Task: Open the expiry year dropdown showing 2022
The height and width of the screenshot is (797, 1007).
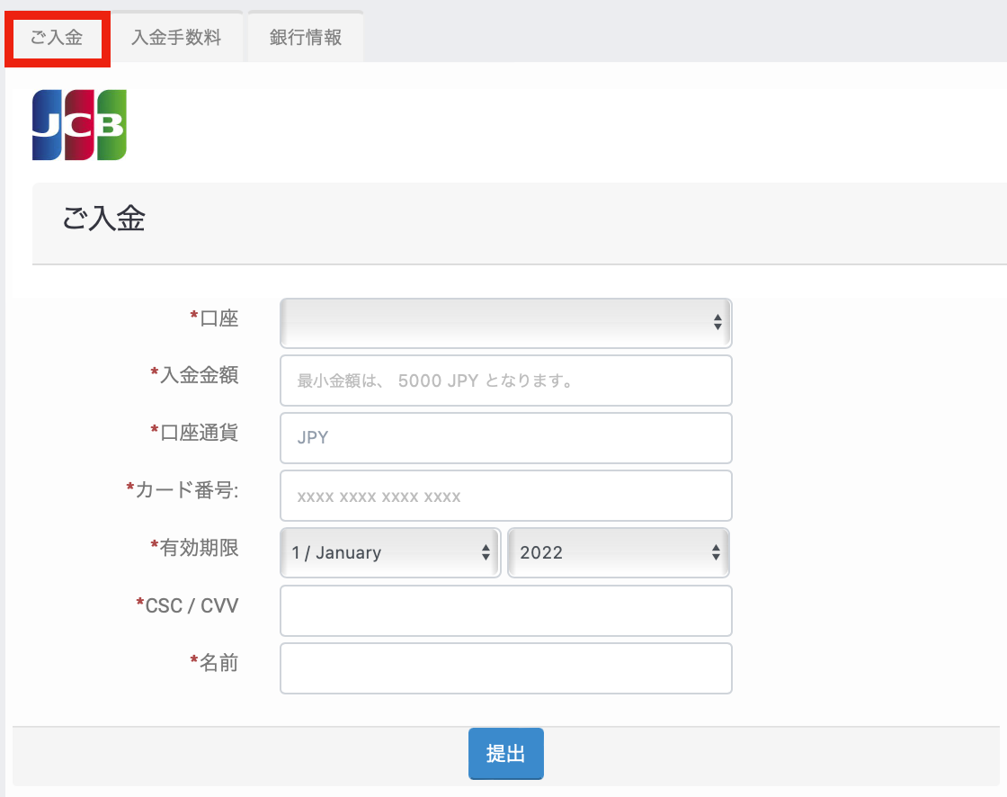Action: point(619,552)
